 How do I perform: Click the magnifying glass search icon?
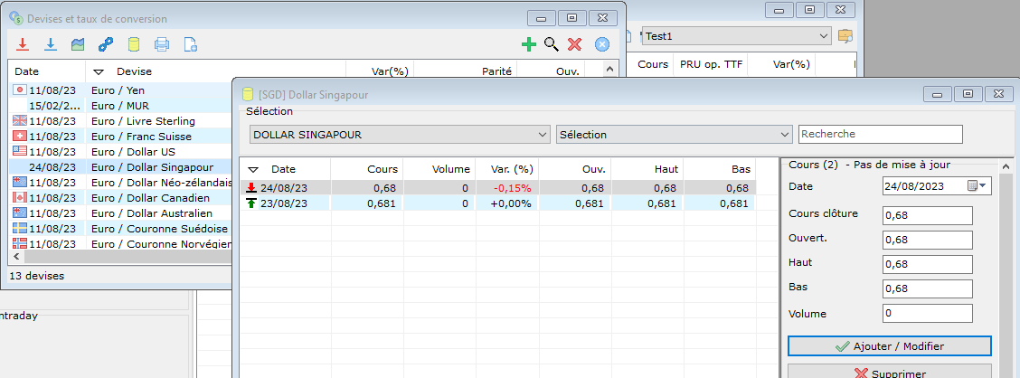(552, 44)
